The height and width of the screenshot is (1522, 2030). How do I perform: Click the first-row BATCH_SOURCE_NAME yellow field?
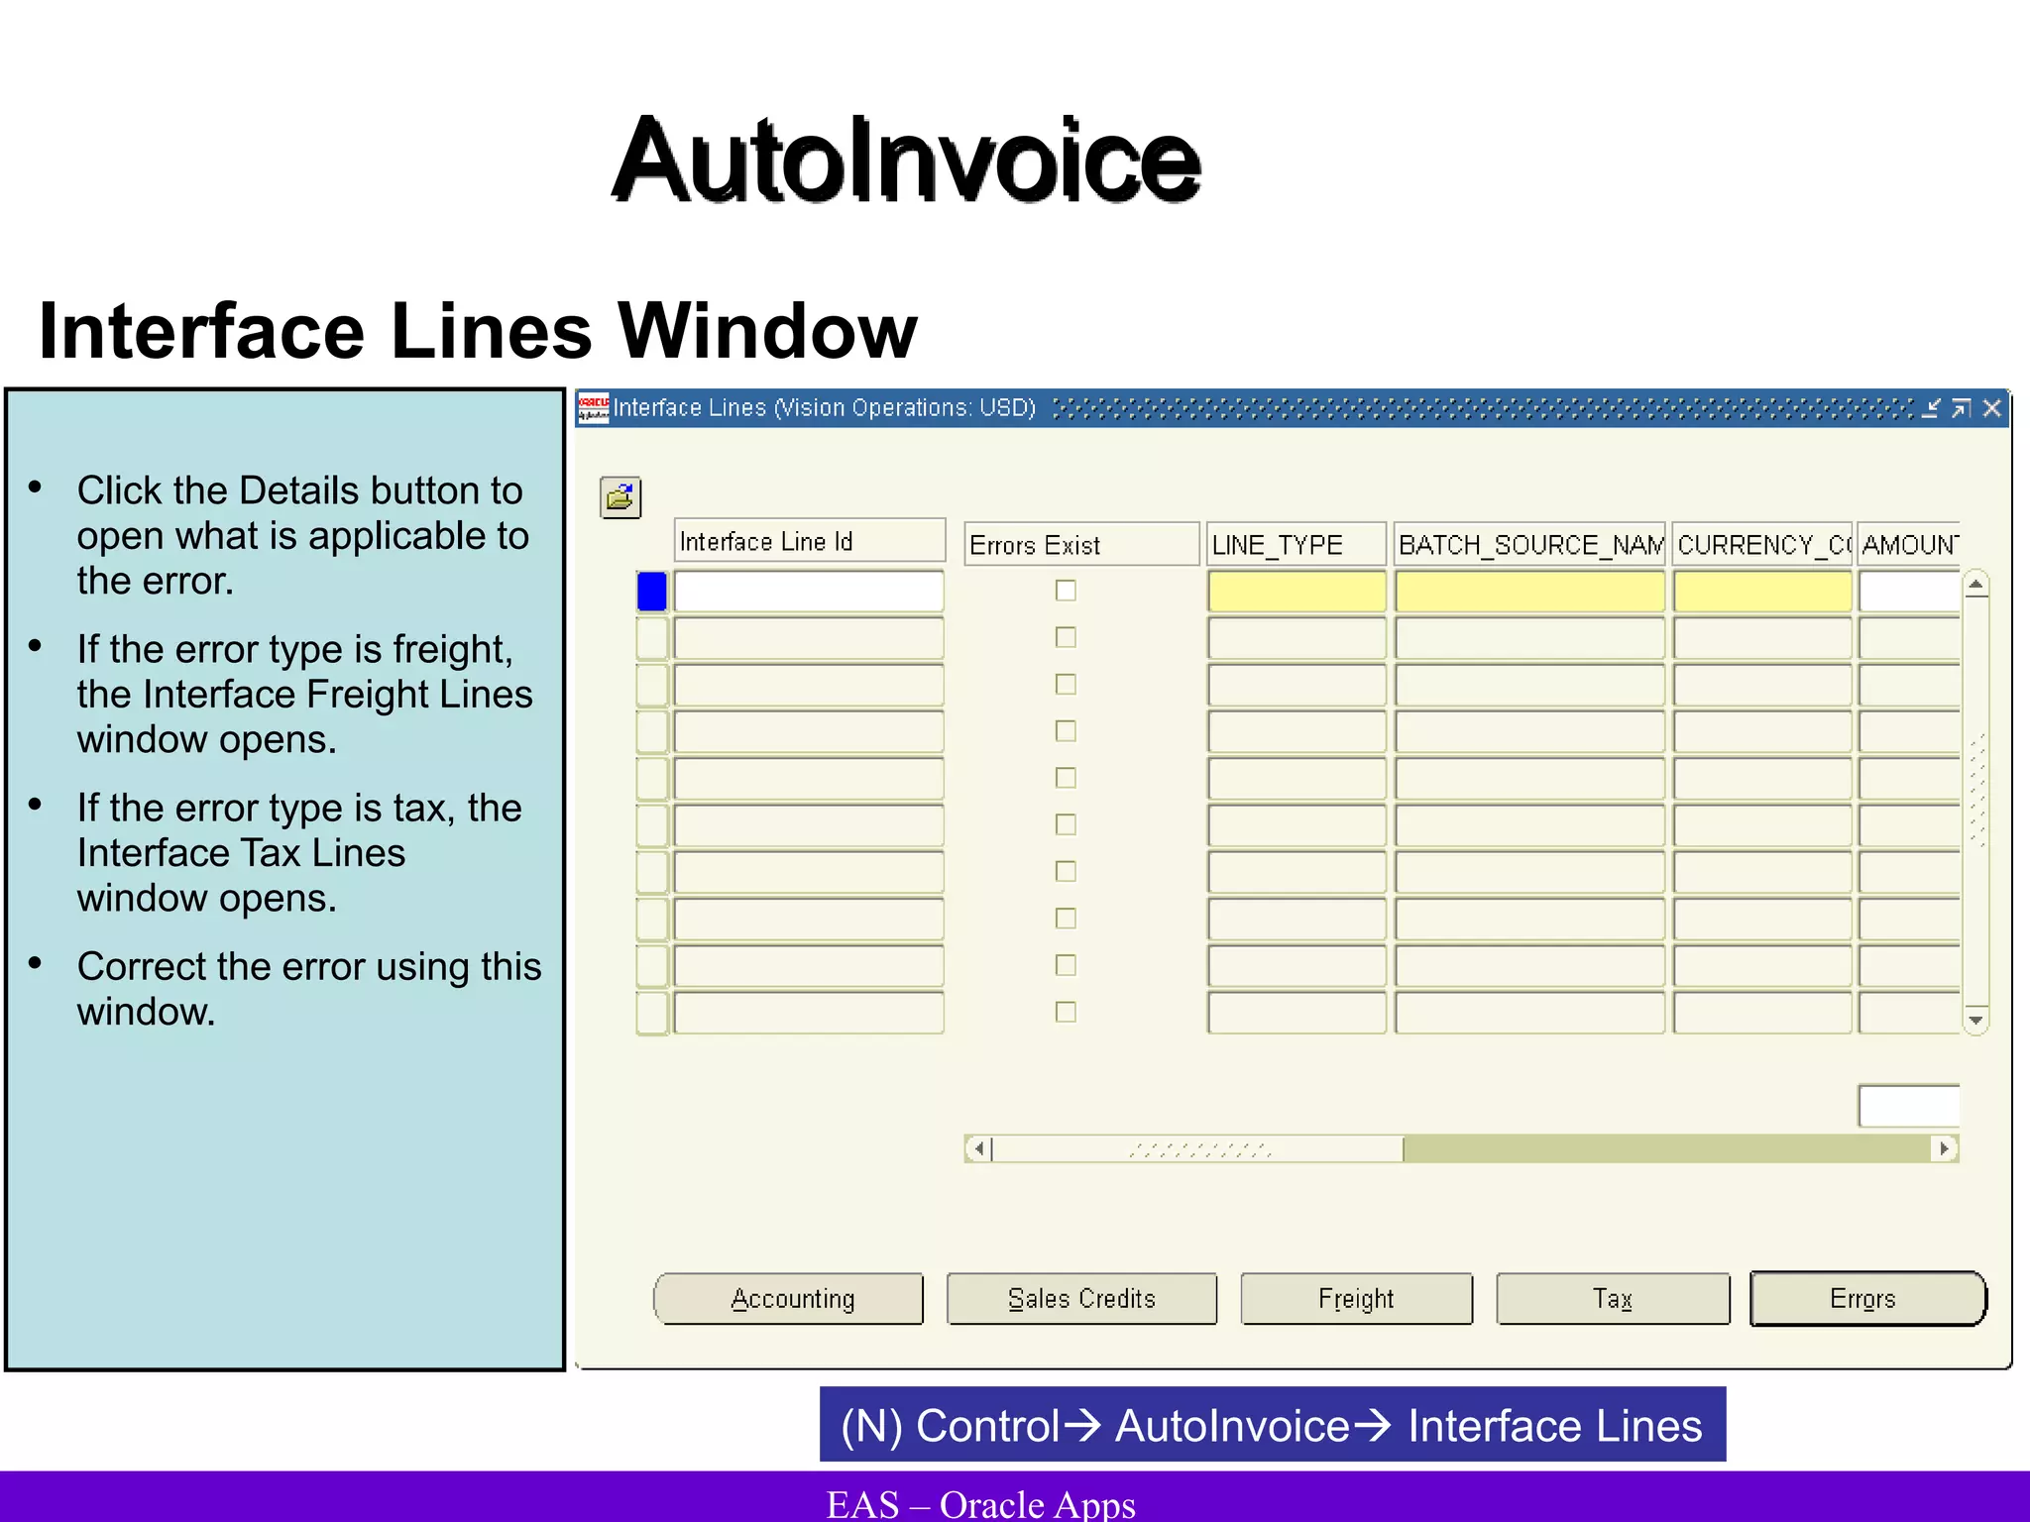point(1529,592)
